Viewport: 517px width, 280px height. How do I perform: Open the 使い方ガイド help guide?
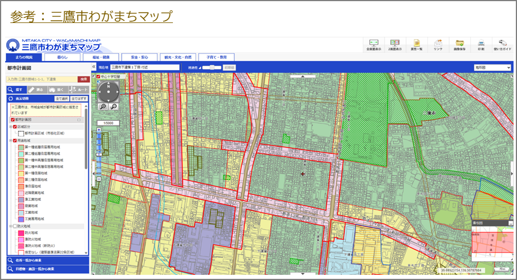503,44
